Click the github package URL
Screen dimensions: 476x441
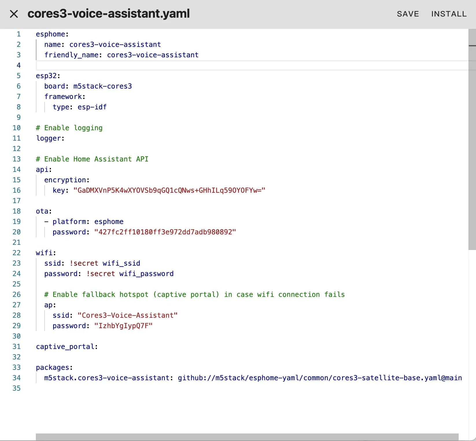pyautogui.click(x=320, y=378)
